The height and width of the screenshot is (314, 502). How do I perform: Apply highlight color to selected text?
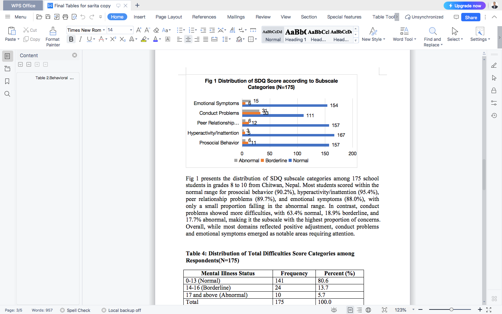point(144,39)
